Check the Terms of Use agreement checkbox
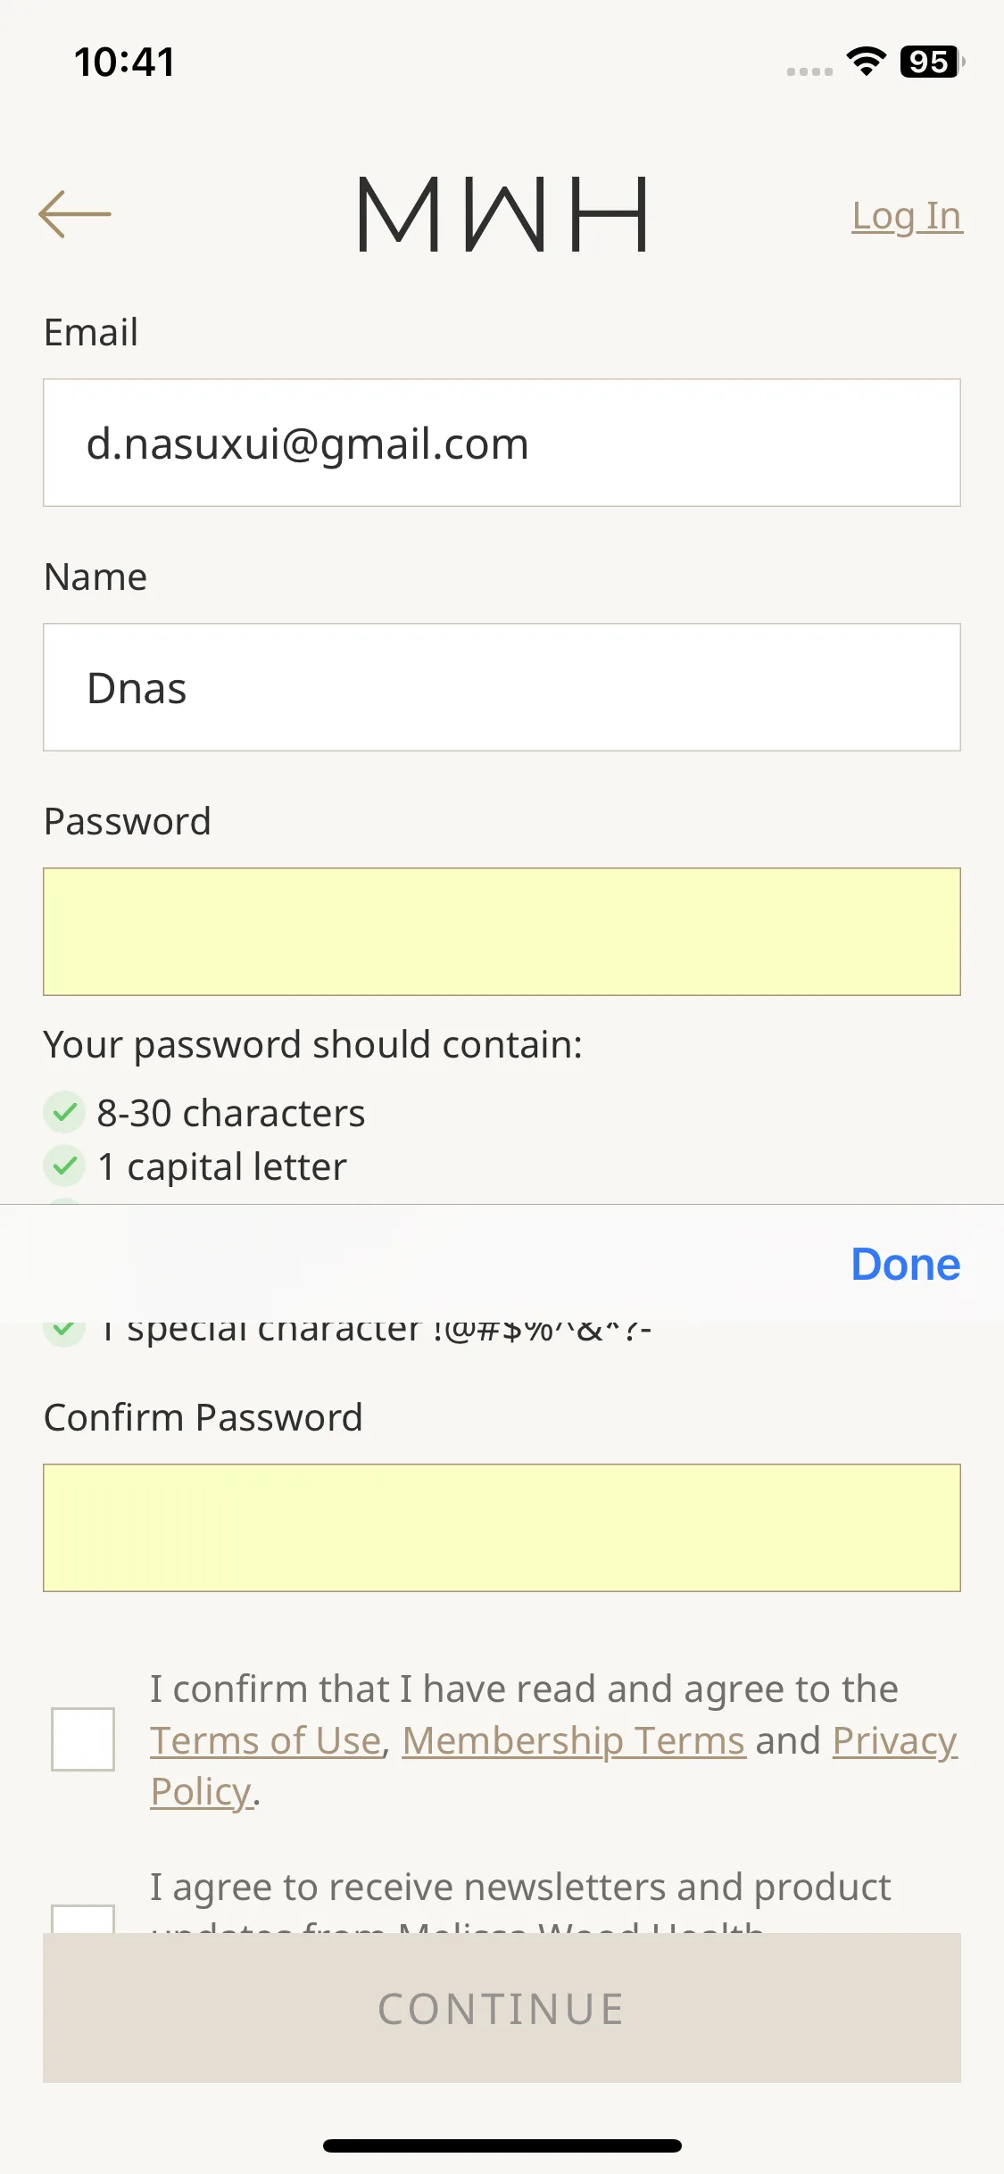Viewport: 1004px width, 2174px height. coord(83,1739)
